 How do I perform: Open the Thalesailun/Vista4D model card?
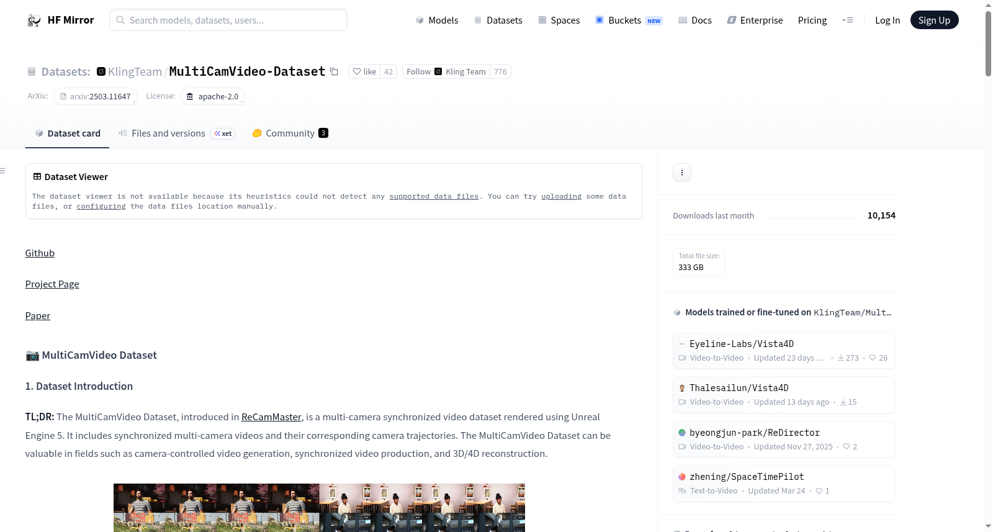pyautogui.click(x=784, y=395)
